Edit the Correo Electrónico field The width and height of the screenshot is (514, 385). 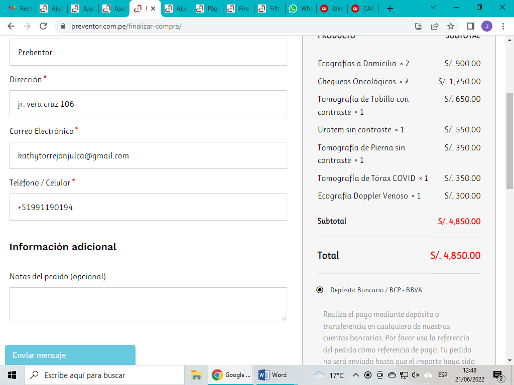[x=148, y=155]
